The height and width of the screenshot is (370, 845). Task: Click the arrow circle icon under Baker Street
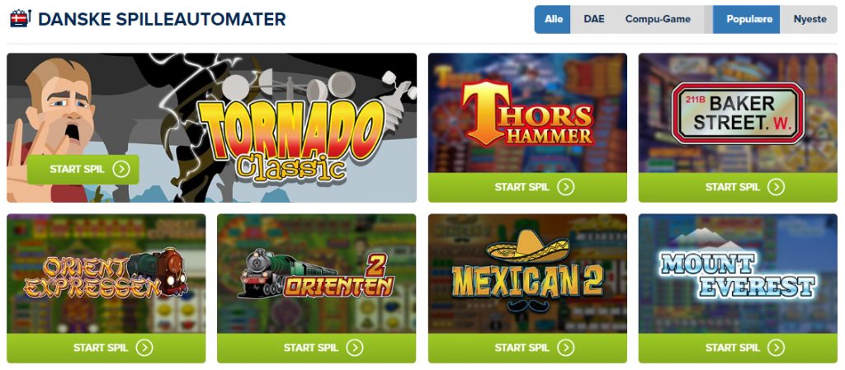776,187
